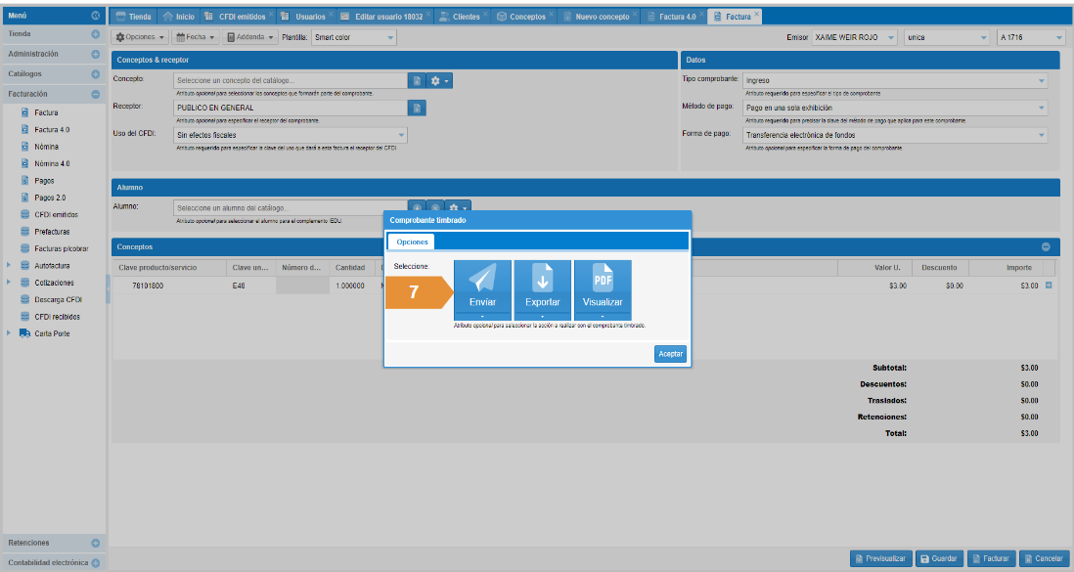
Task: Switch to the Clientes tab
Action: (x=459, y=17)
